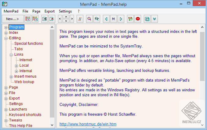Open the ? help menu
Screen dimensions: 207x130
(79, 11)
